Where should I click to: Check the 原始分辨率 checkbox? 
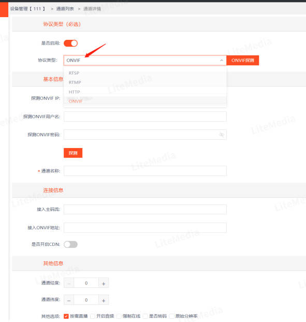pos(171,316)
